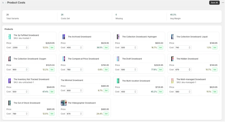Screen dimensions: 225x126
Task: Click The Draft Snowboard thumbnail
Action: pyautogui.click(x=118, y=59)
